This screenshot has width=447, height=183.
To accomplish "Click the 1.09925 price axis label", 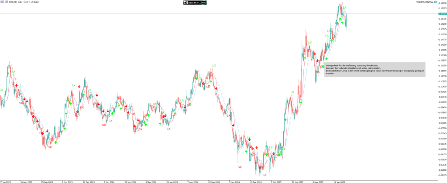I will (443, 91).
